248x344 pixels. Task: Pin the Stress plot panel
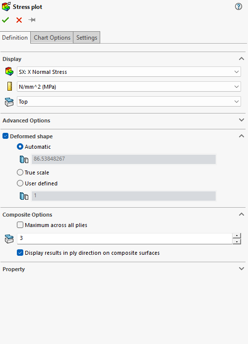(x=32, y=20)
